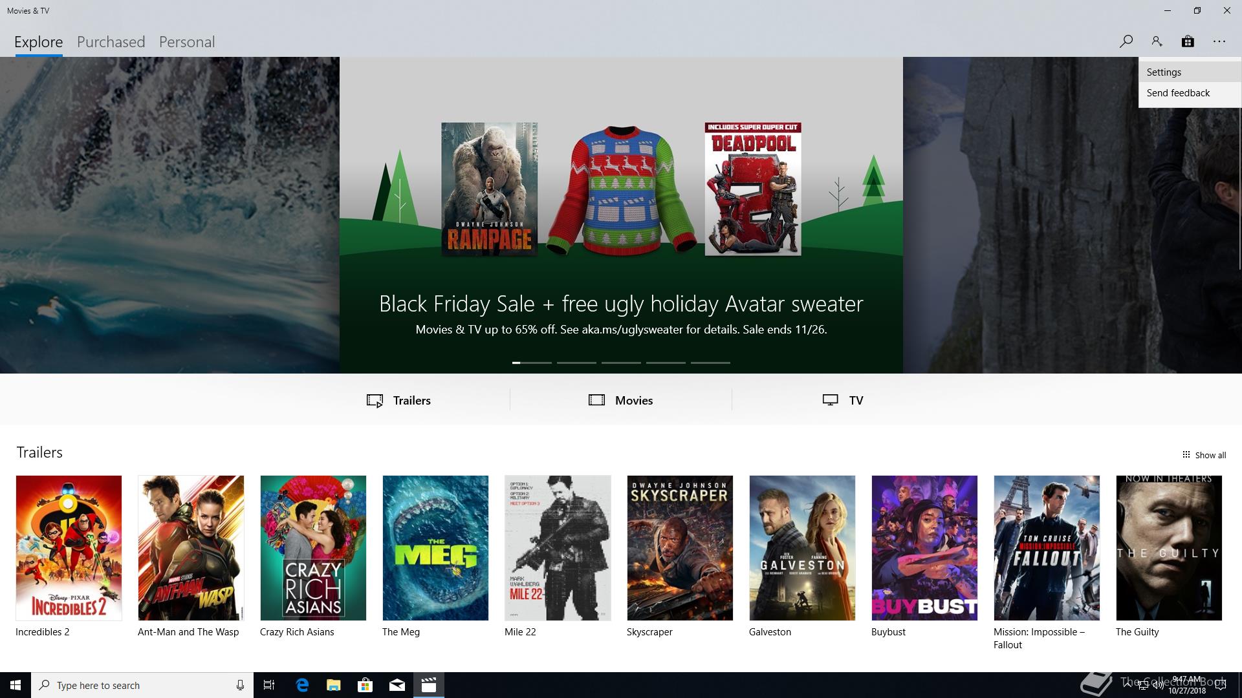The width and height of the screenshot is (1242, 698).
Task: Launch Microsoft Edge from the taskbar
Action: pyautogui.click(x=302, y=685)
